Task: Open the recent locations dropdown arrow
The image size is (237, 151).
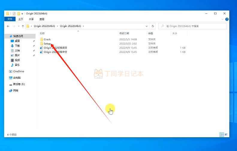Action: coord(19,26)
